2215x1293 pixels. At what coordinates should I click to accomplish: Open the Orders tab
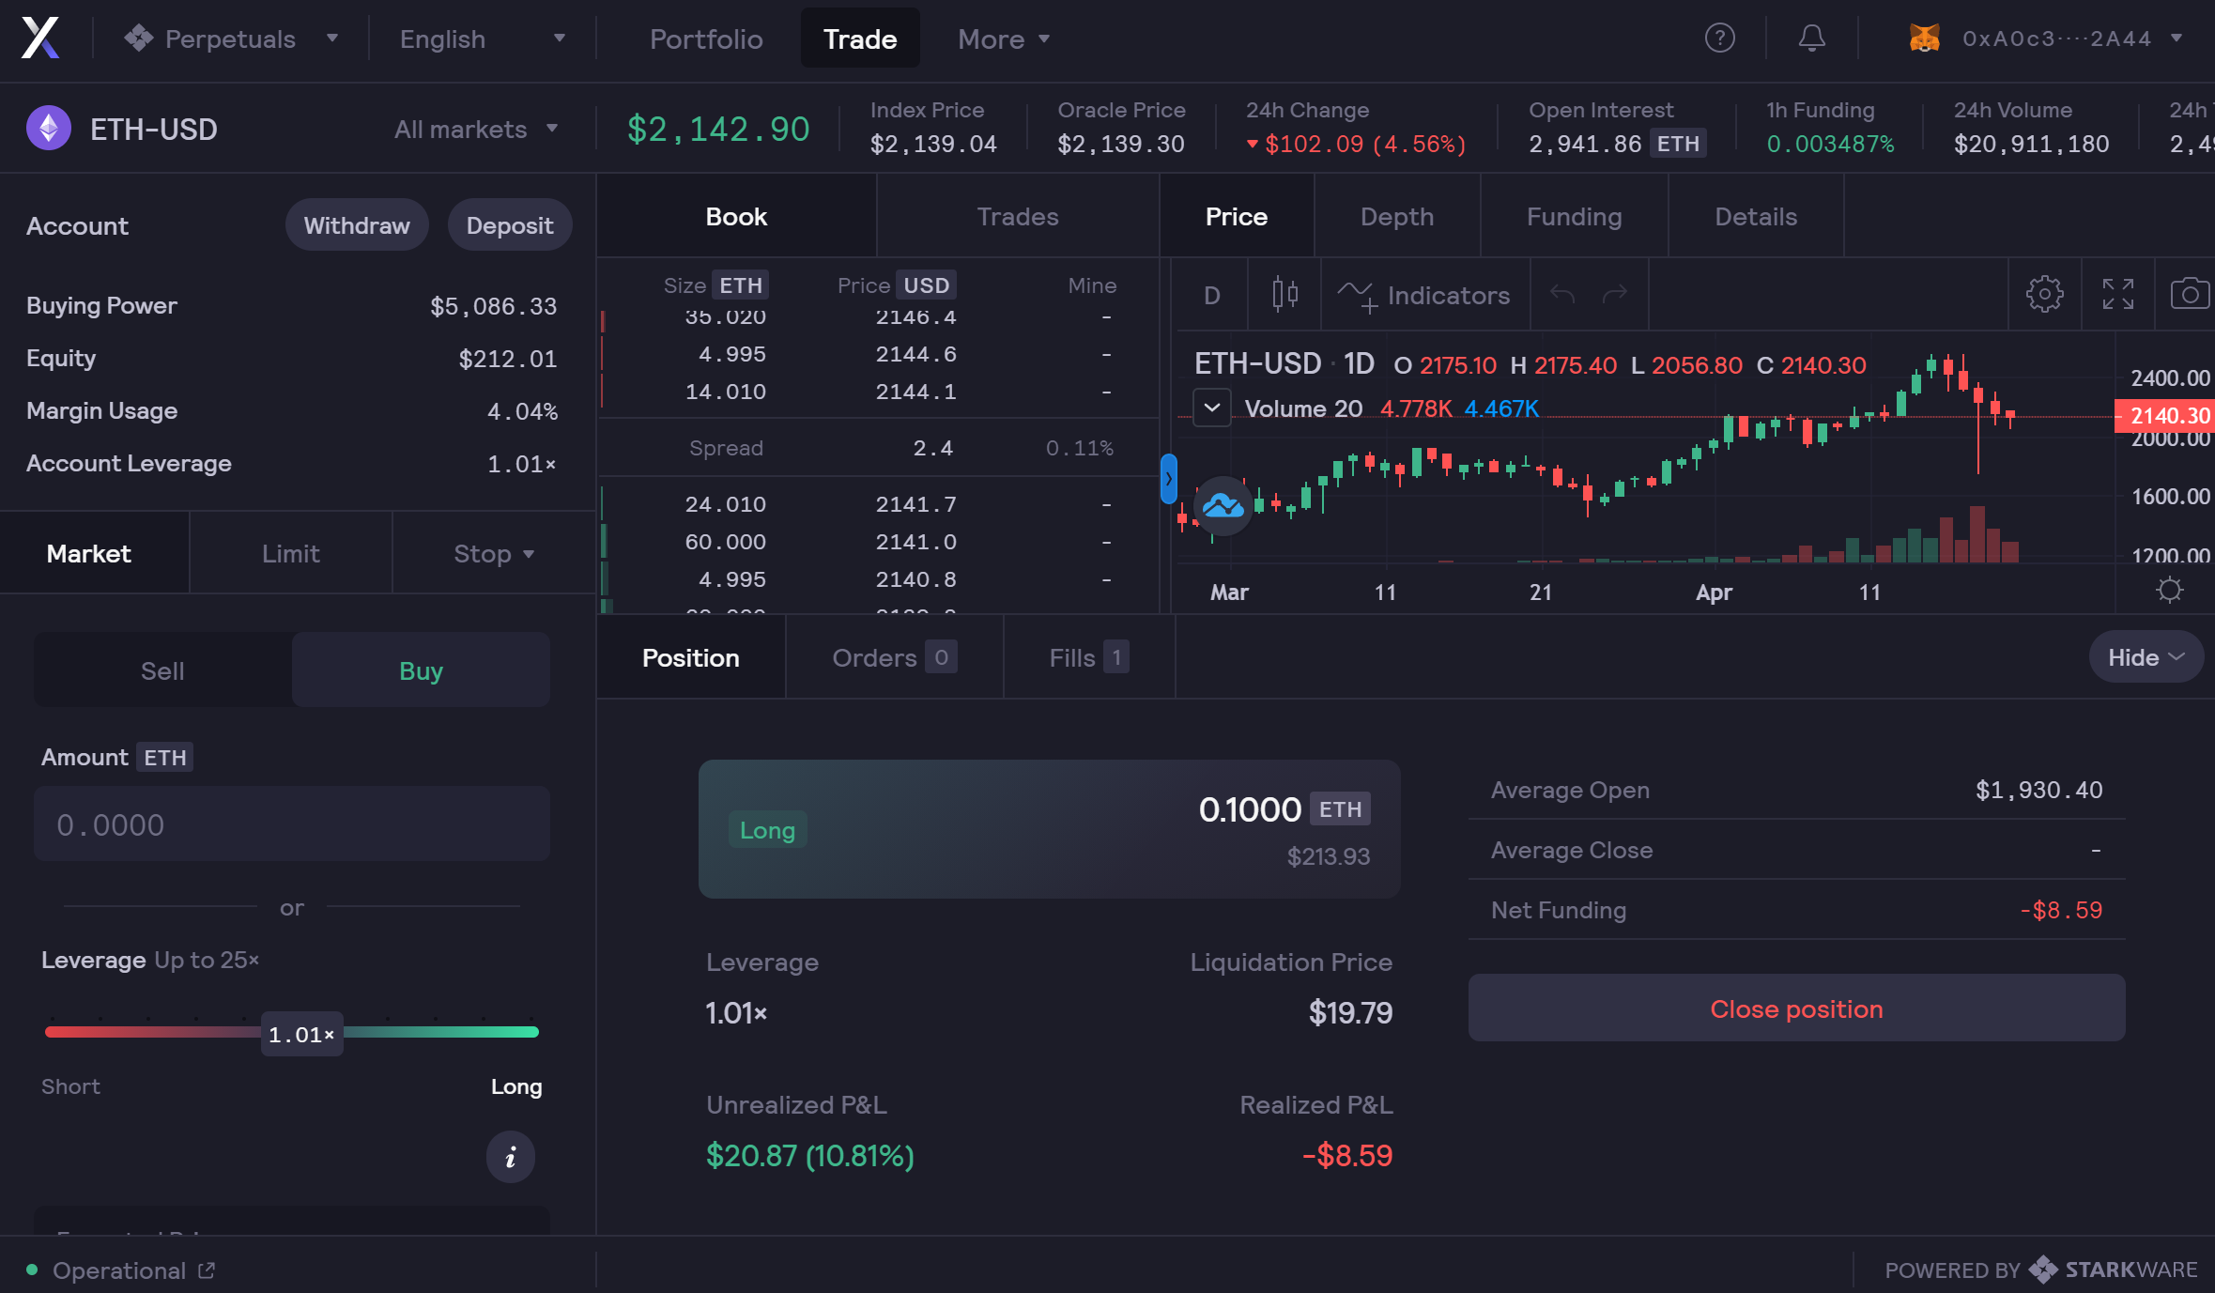[x=894, y=657]
